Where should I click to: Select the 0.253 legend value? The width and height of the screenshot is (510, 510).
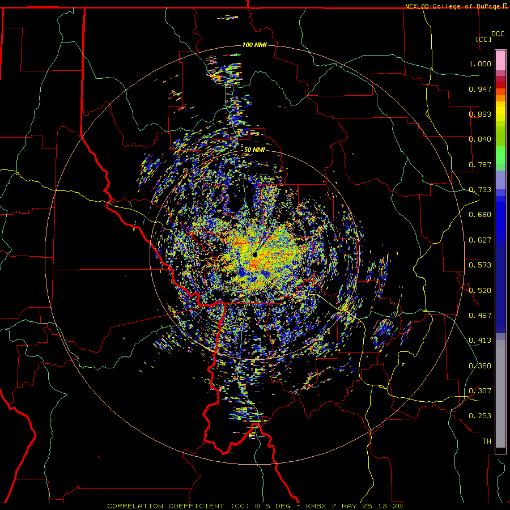pos(480,416)
